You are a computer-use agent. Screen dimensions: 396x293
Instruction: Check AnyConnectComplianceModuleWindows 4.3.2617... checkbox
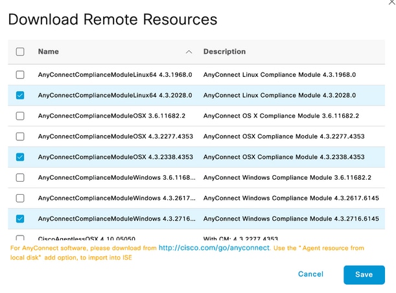(x=20, y=199)
